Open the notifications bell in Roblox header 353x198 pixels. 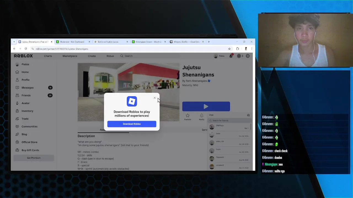pyautogui.click(x=231, y=56)
